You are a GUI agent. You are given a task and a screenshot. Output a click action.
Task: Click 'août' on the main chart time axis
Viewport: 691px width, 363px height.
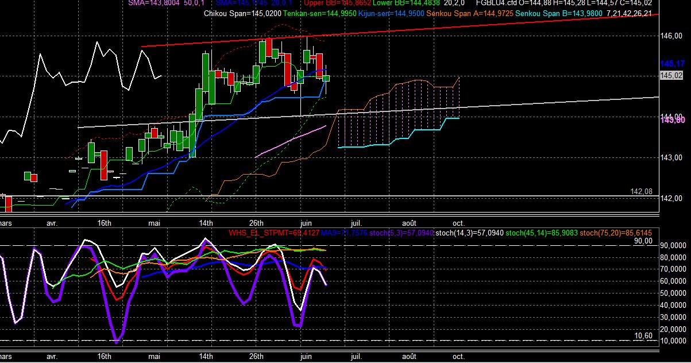[x=408, y=223]
